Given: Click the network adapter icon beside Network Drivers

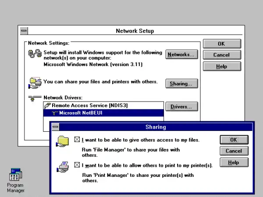Looking at the screenshot, I should point(32,98).
